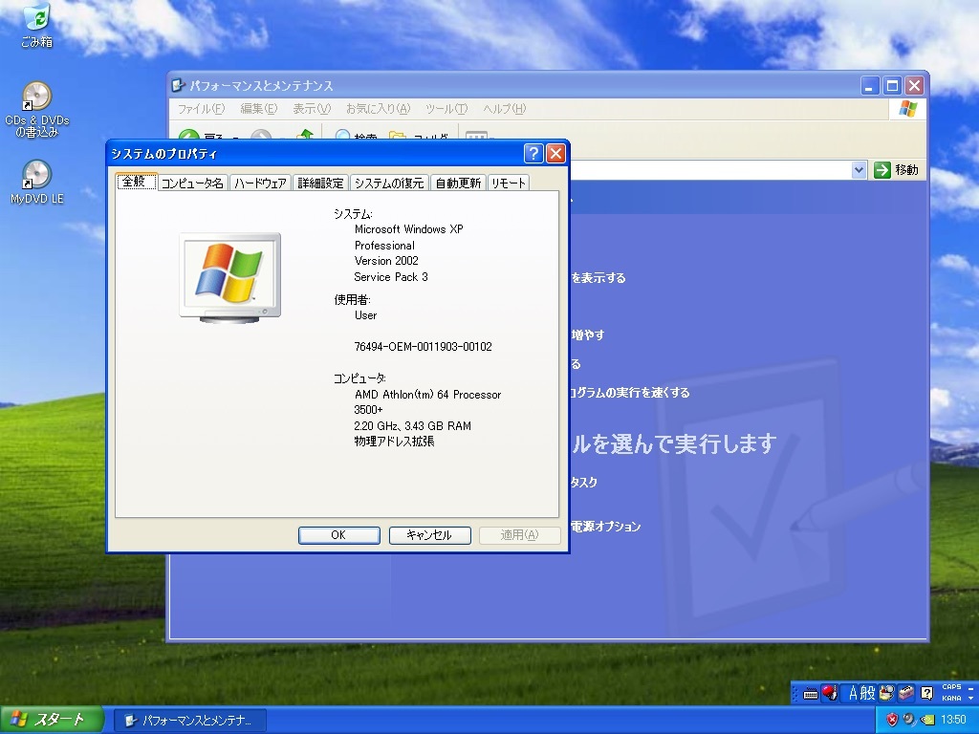Open the お気に入り(A) menu
The image size is (979, 734).
(x=378, y=109)
